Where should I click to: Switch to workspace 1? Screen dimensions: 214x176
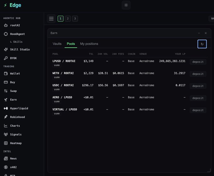click(x=60, y=19)
